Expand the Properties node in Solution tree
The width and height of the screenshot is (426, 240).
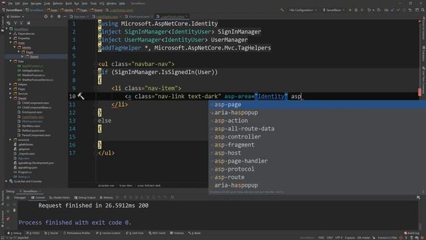point(11,39)
